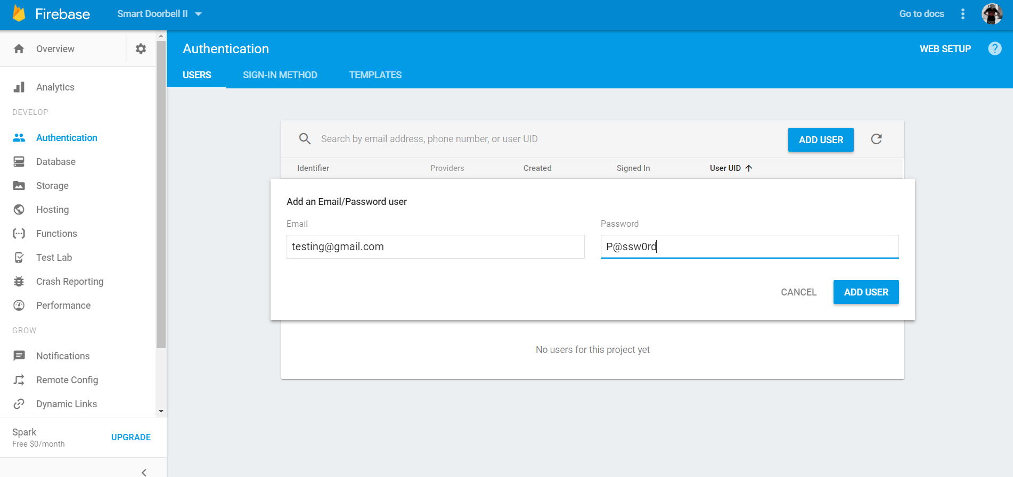Open the vertical three-dot overflow menu
The height and width of the screenshot is (477, 1013).
(962, 14)
